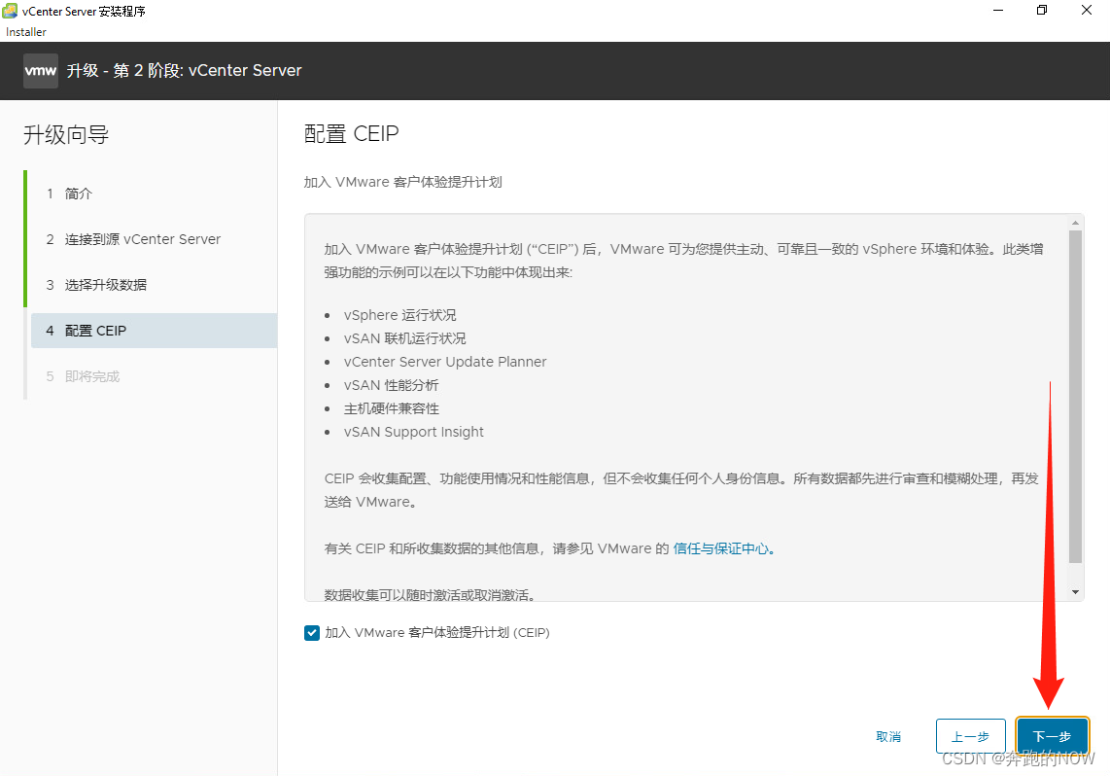Screen dimensions: 1110x776
Task: Click list item vSphere 运行状况
Action: [x=399, y=315]
